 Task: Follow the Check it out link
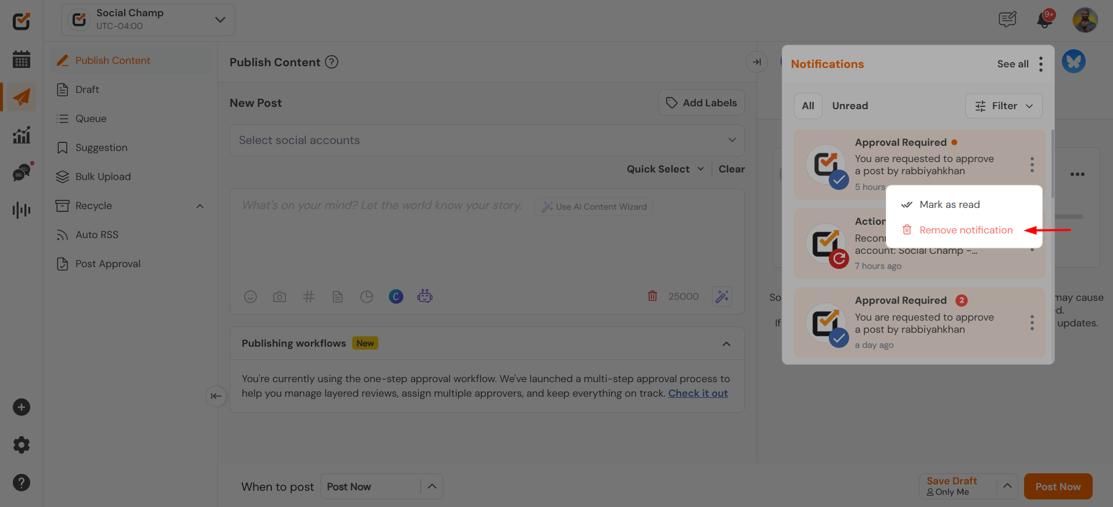(697, 393)
